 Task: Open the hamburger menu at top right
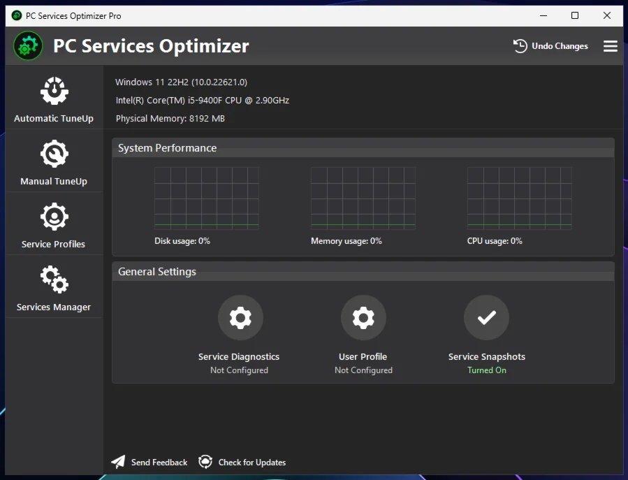(x=610, y=46)
